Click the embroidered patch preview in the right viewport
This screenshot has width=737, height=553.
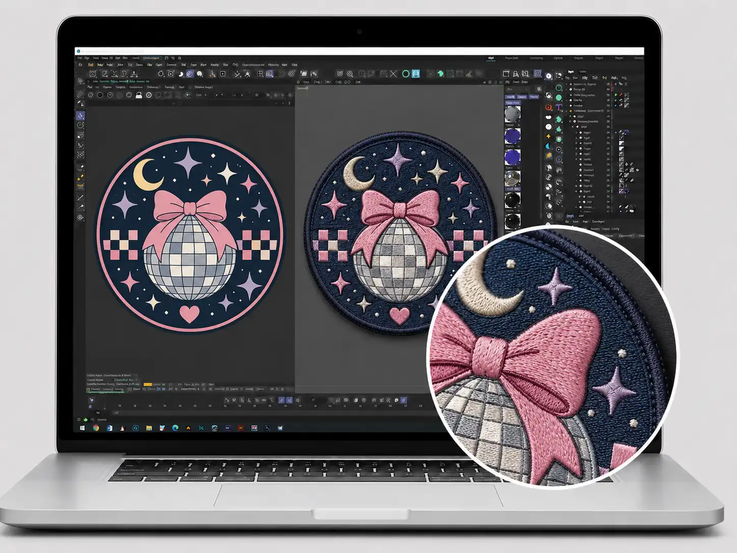pos(400,234)
